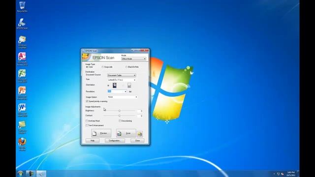This screenshot has width=315, height=177.
Task: Click the EPSON Scan taskbar button
Action: (41, 174)
